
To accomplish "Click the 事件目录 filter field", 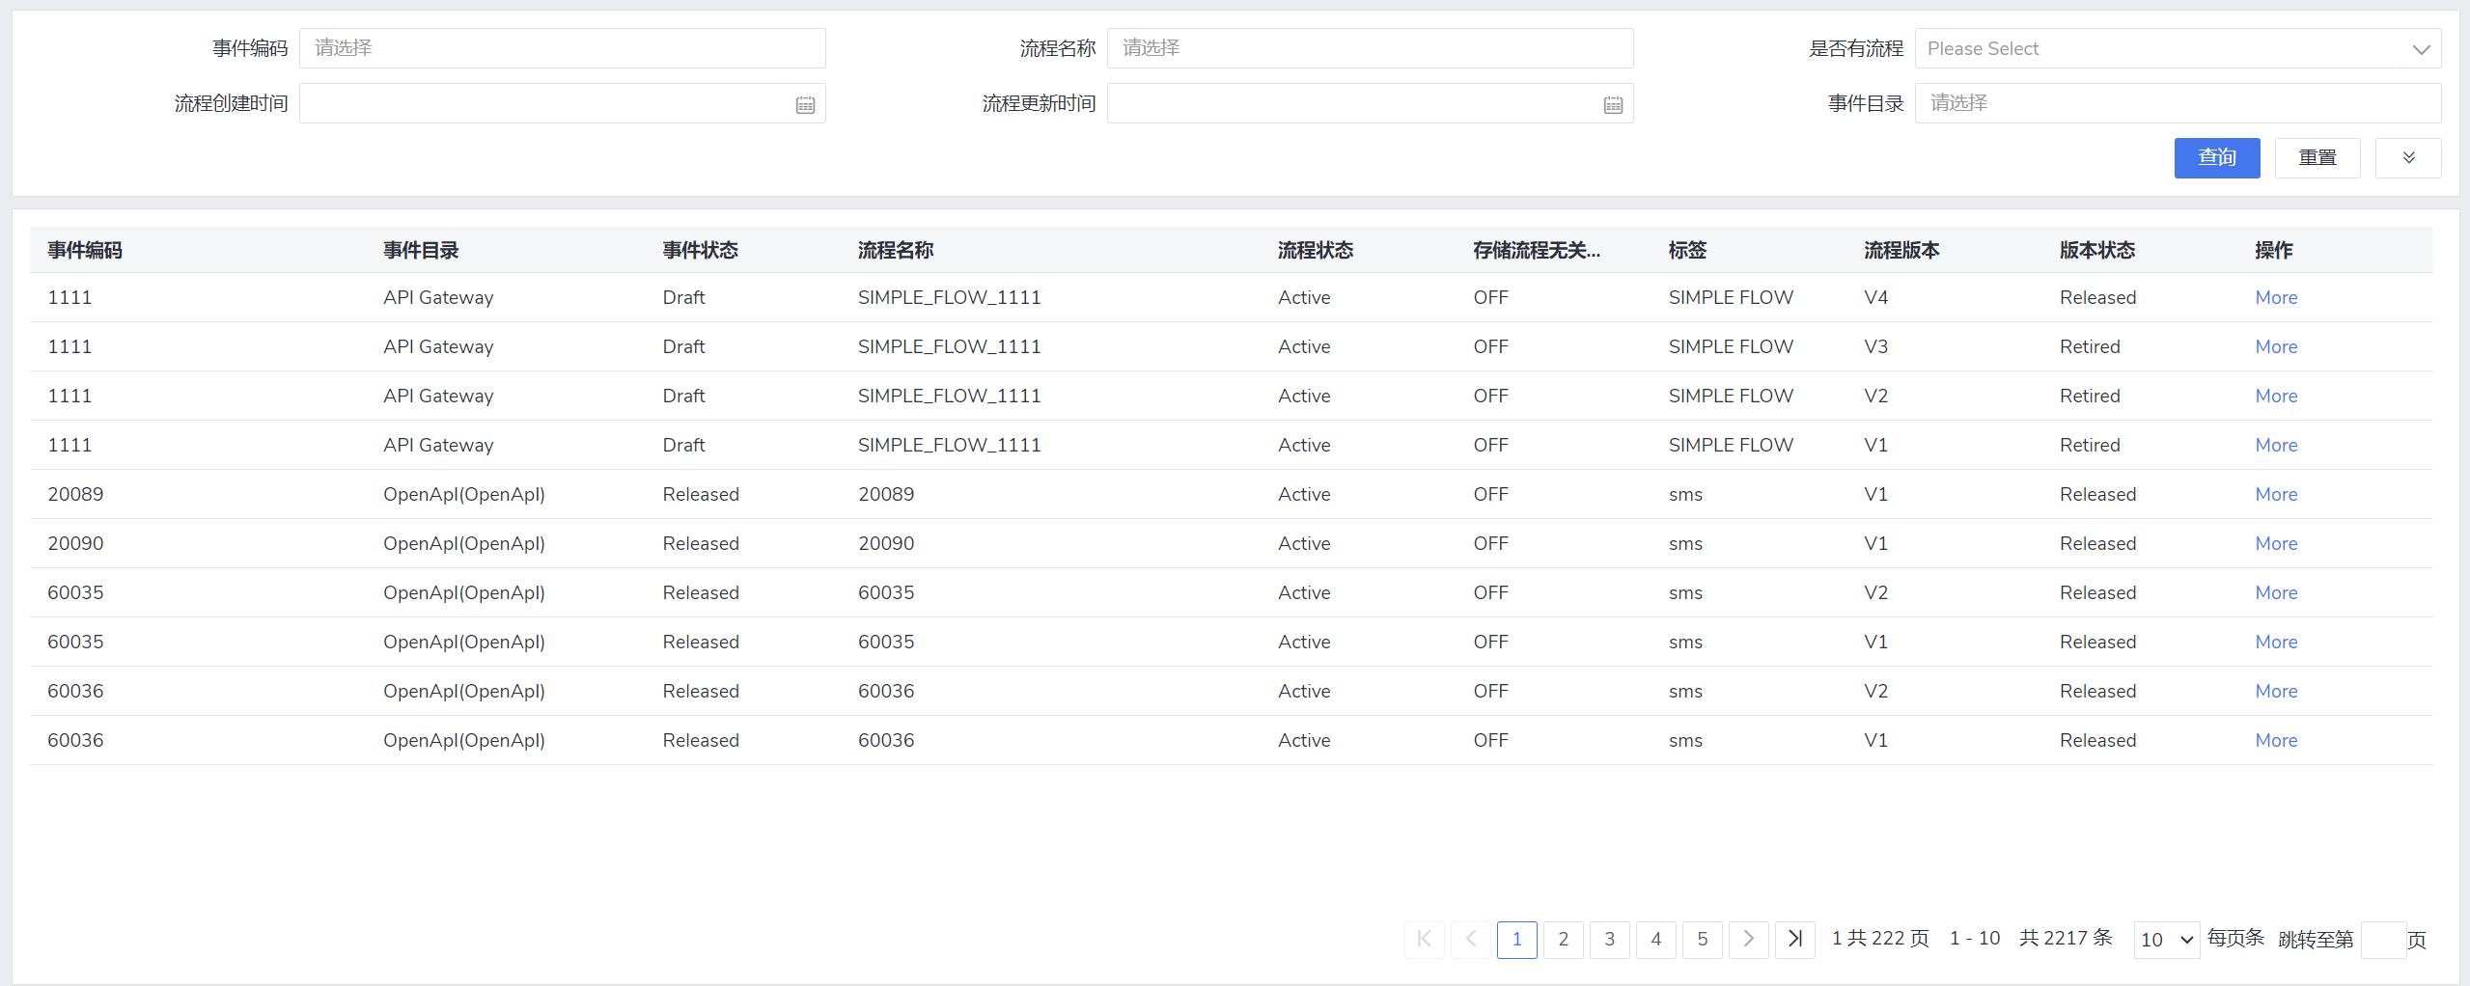I will click(2178, 103).
